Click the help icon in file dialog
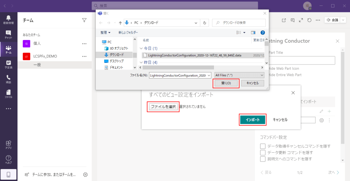 (262, 32)
